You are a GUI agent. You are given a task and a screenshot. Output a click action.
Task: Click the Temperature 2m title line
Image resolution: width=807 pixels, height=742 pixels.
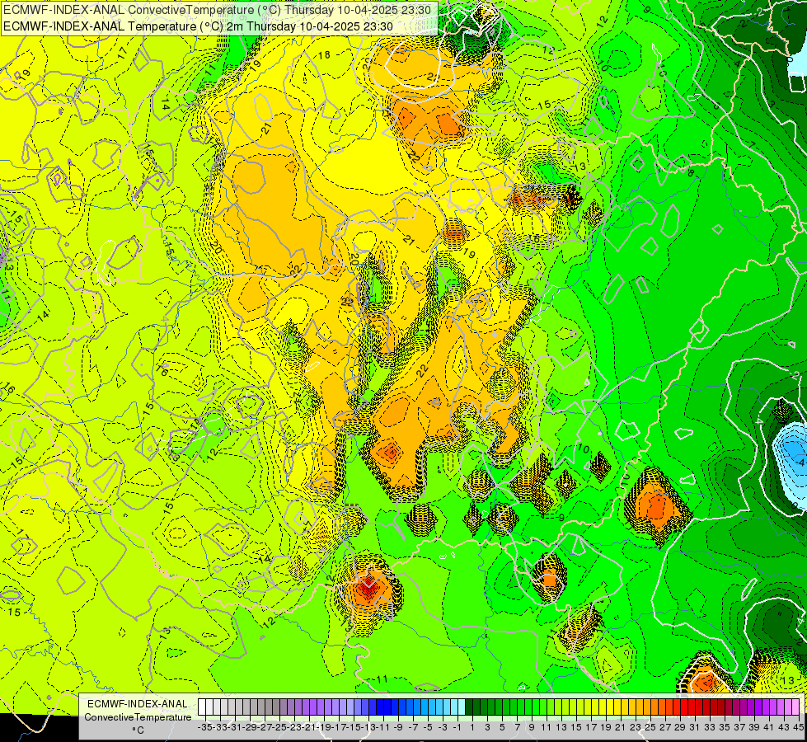[198, 26]
